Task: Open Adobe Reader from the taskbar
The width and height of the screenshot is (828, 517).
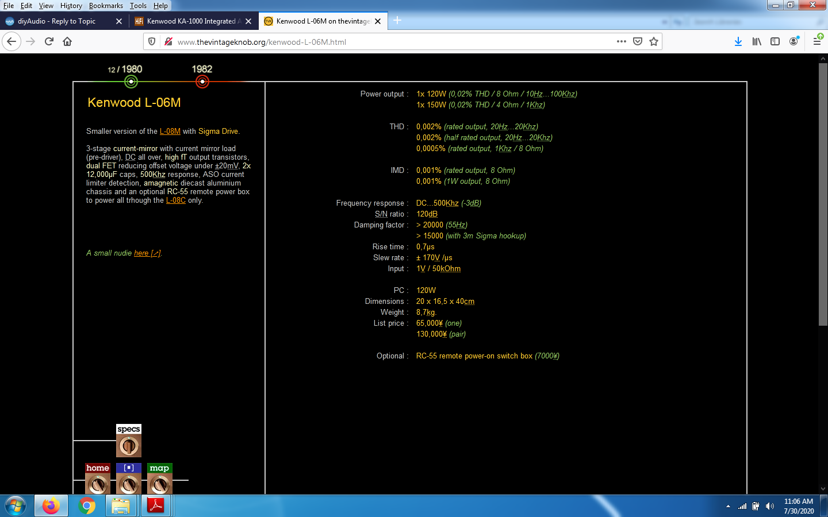Action: pyautogui.click(x=155, y=506)
